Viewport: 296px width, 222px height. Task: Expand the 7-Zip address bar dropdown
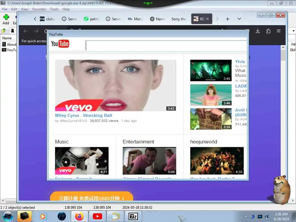[293, 31]
